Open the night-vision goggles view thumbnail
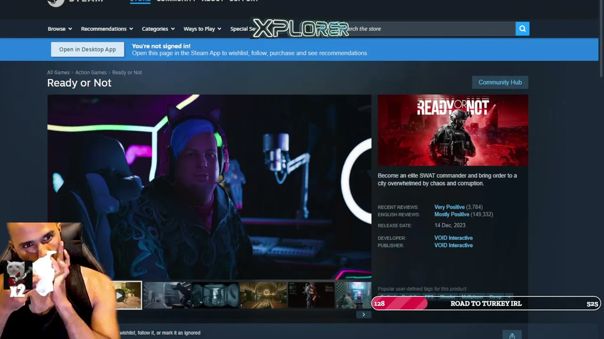The image size is (604, 339). point(215,295)
